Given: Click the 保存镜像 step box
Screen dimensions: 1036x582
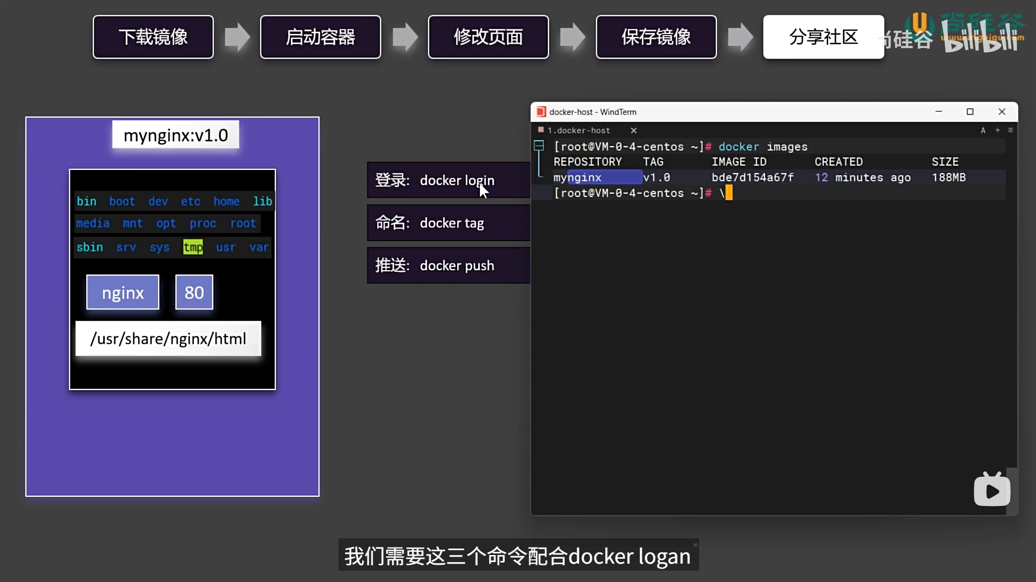Looking at the screenshot, I should click(656, 37).
